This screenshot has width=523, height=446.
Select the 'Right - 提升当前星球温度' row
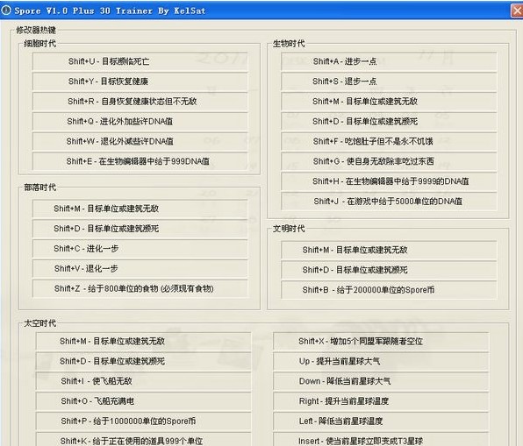tap(381, 401)
